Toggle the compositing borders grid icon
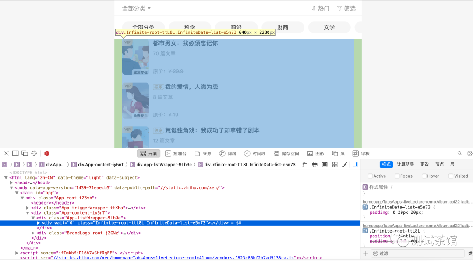 (335, 165)
